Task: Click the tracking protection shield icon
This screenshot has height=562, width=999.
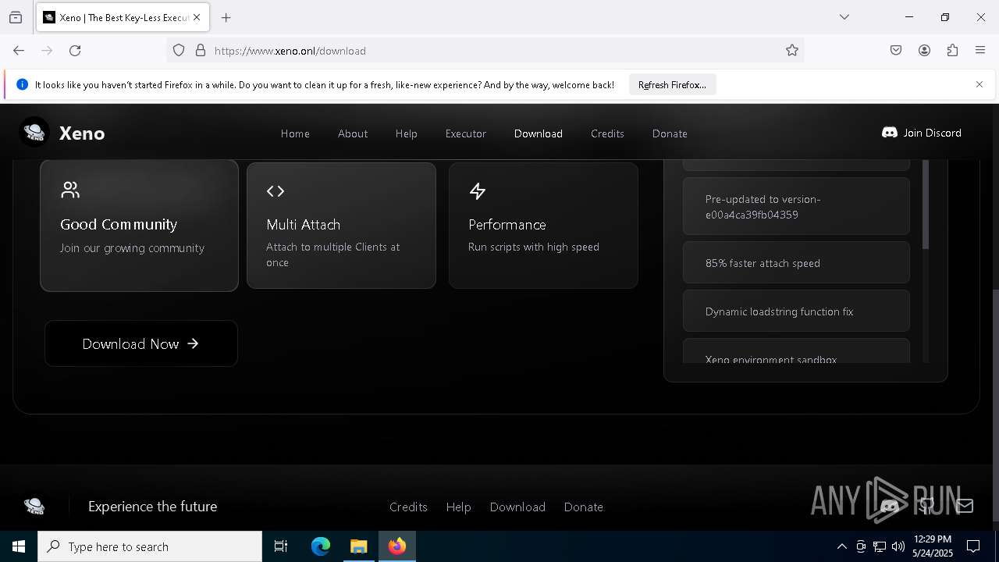Action: pyautogui.click(x=179, y=51)
